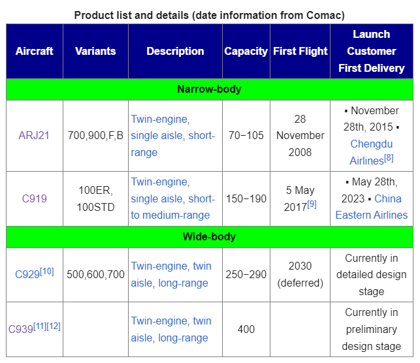Click the '28 November 2008' first flight cell
This screenshot has width=420, height=363.
pos(300,136)
